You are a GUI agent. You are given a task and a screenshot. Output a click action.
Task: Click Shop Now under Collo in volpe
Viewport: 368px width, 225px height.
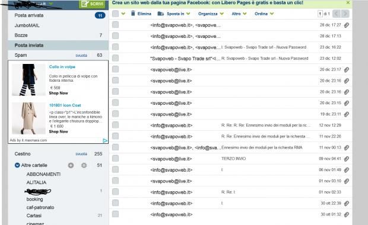58,93
